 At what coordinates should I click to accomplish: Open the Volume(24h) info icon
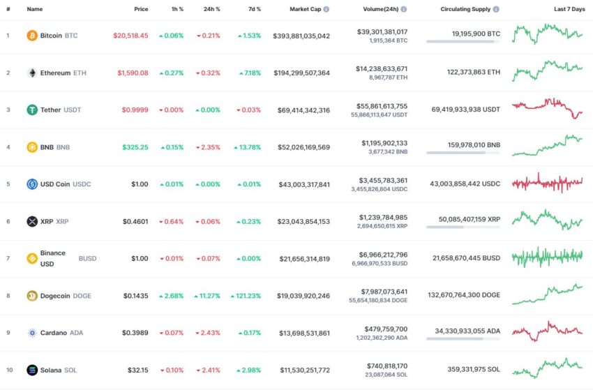click(404, 9)
